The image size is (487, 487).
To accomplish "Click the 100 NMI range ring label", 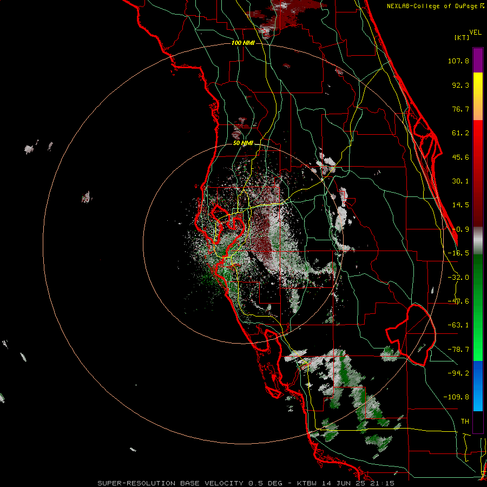I will pyautogui.click(x=243, y=43).
